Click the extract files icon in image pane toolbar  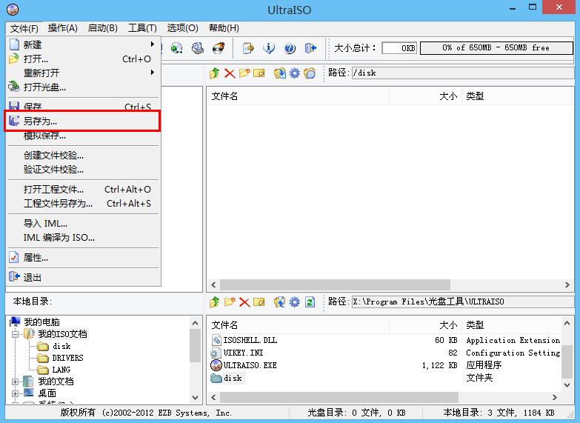point(280,73)
